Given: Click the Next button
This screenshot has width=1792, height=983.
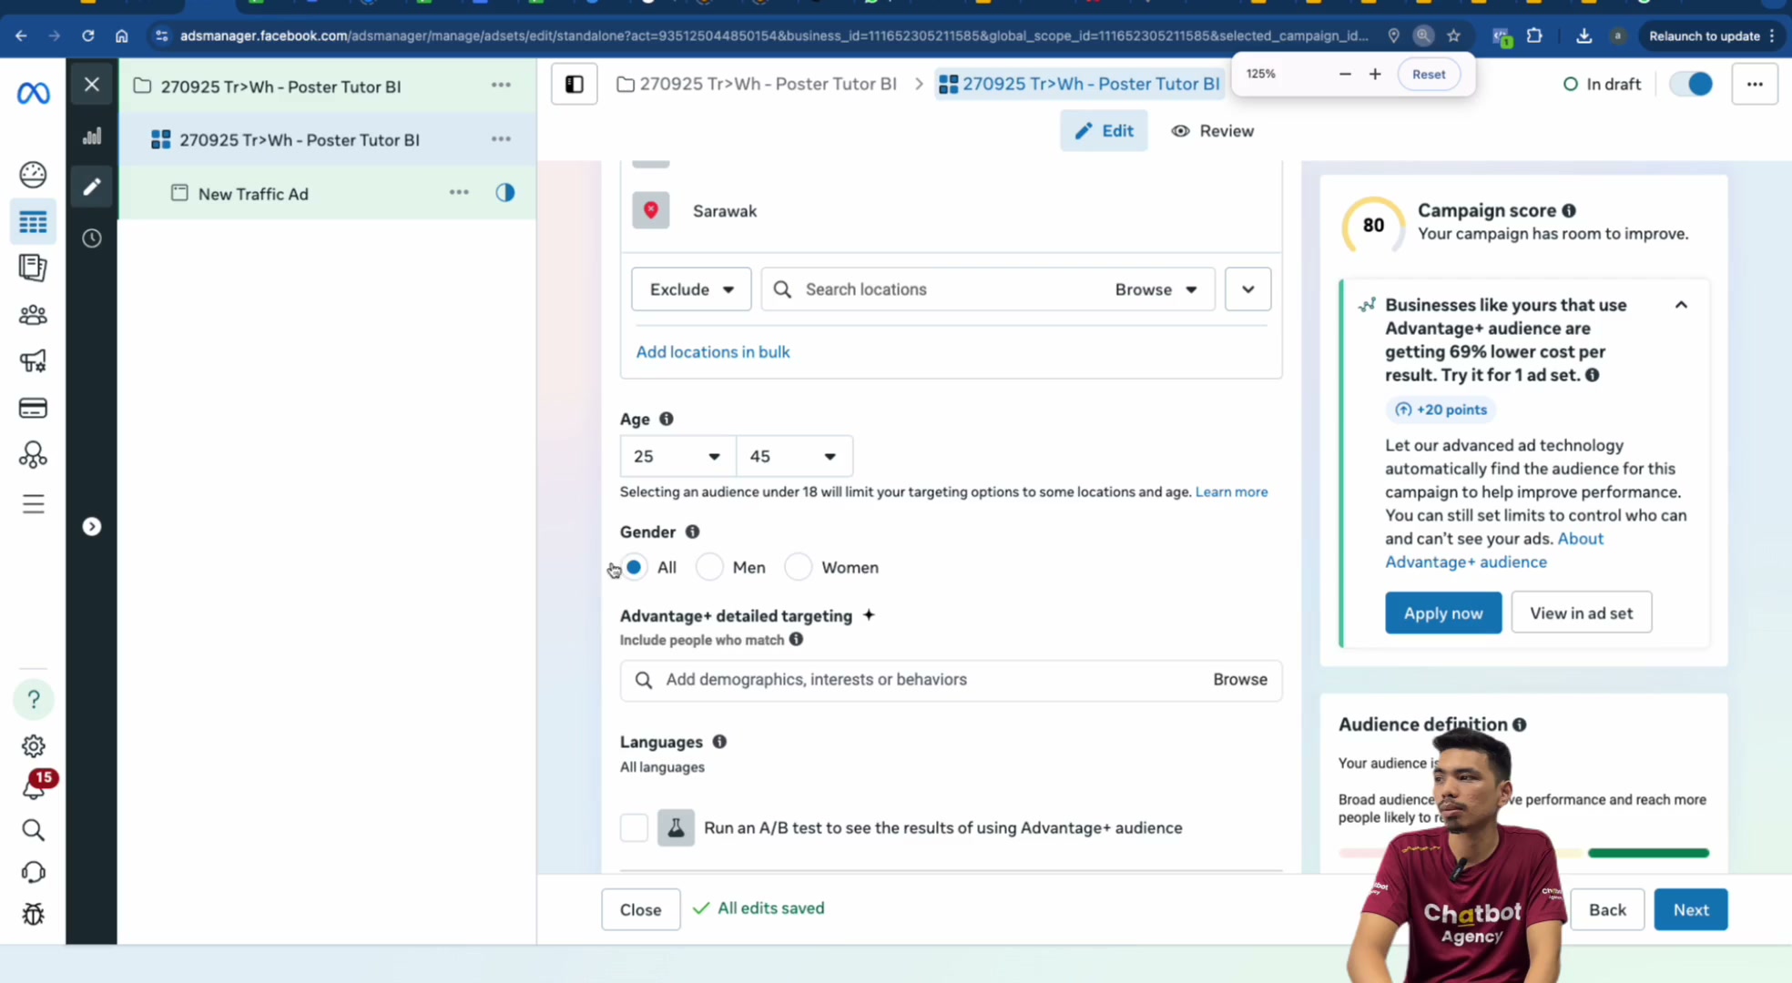Looking at the screenshot, I should click(x=1690, y=909).
